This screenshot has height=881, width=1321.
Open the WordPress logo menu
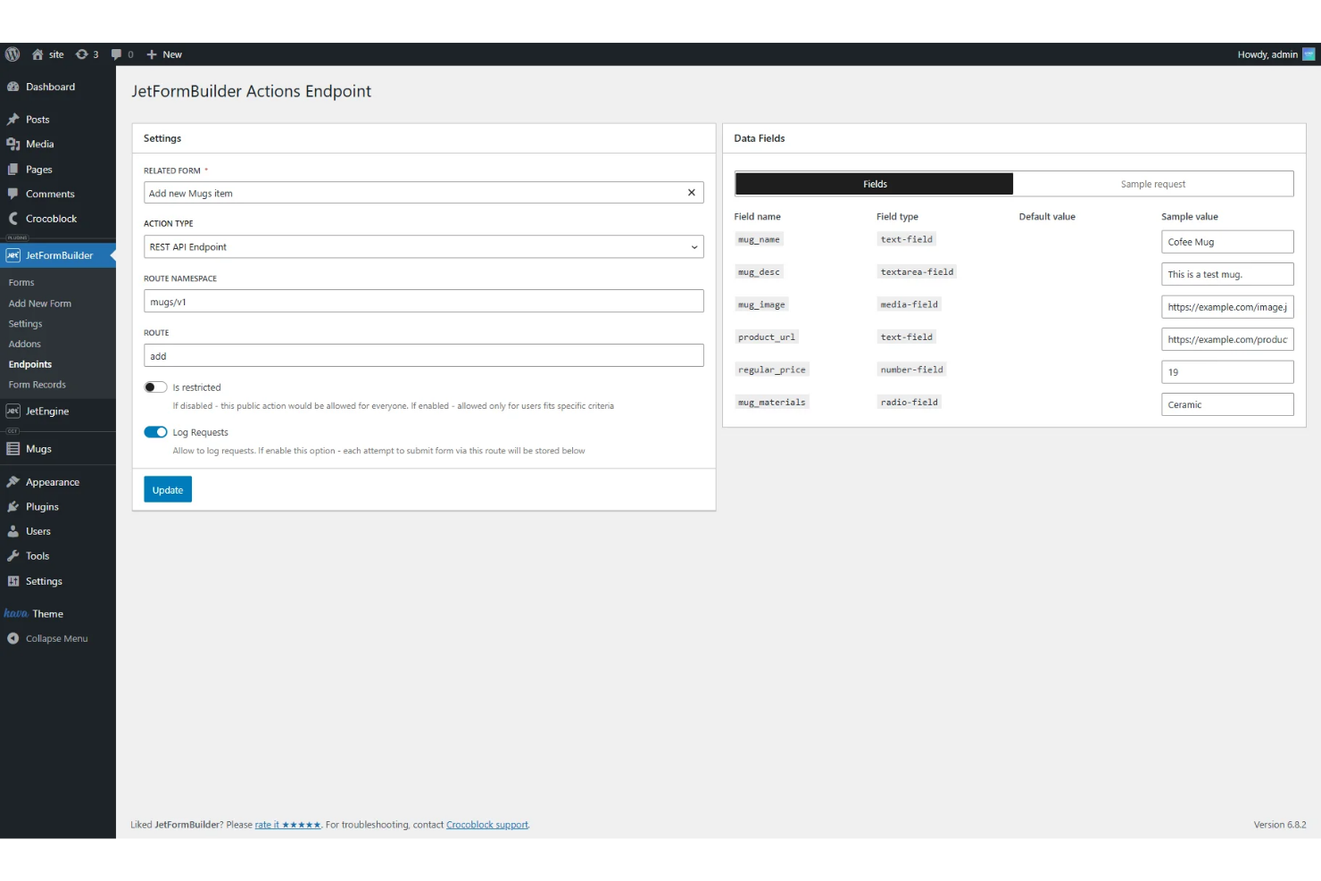pyautogui.click(x=12, y=54)
